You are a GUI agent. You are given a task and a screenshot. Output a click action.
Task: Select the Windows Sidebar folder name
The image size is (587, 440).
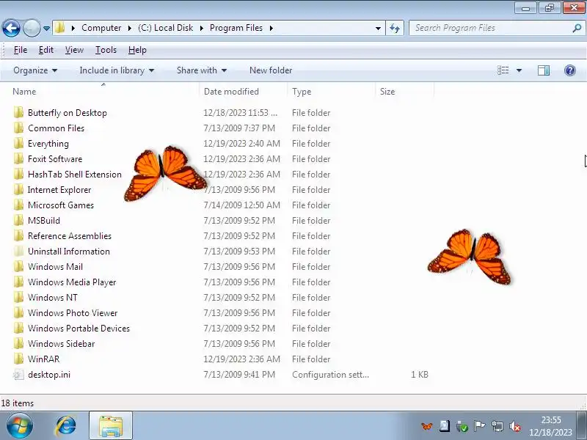(x=61, y=343)
